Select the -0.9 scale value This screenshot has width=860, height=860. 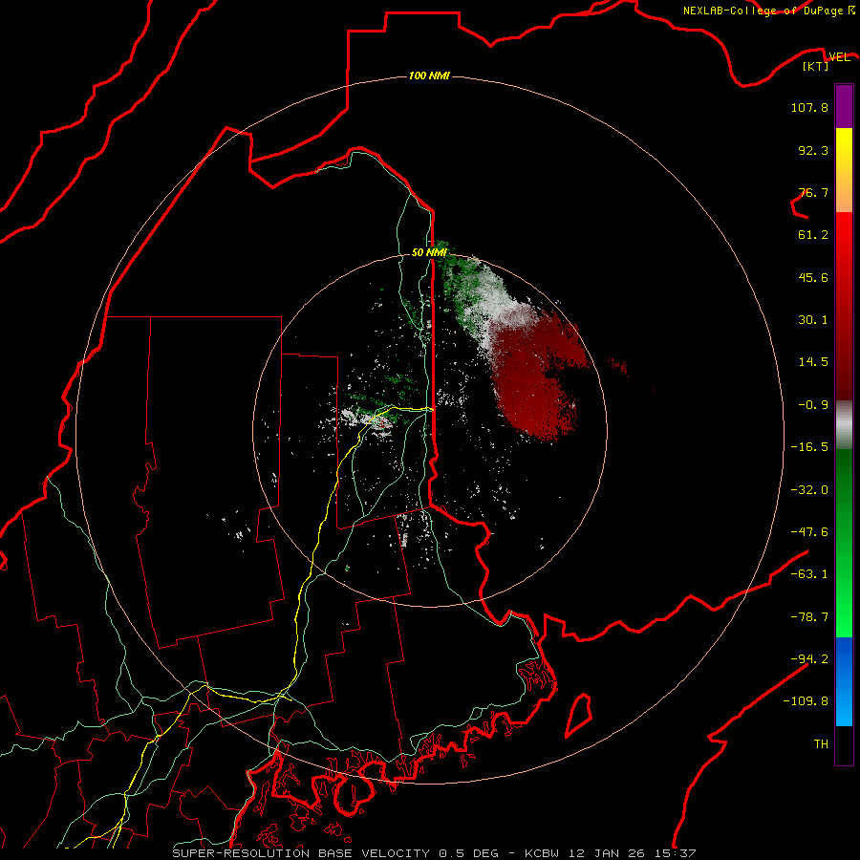[x=813, y=405]
